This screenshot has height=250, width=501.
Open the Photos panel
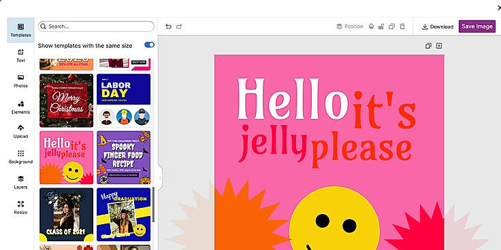(21, 81)
